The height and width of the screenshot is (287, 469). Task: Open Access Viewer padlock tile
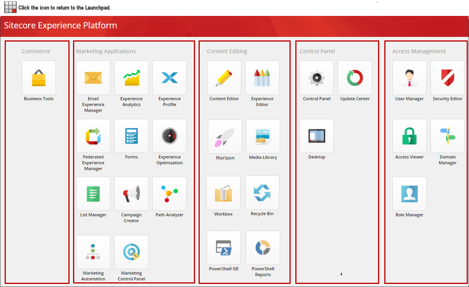point(410,136)
